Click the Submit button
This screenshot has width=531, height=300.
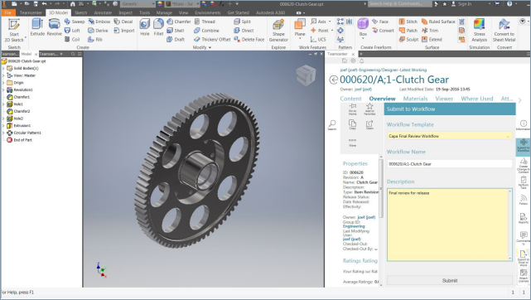tap(449, 280)
